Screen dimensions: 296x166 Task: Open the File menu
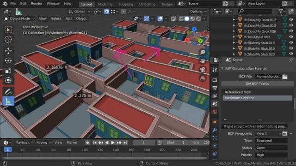pos(13,4)
